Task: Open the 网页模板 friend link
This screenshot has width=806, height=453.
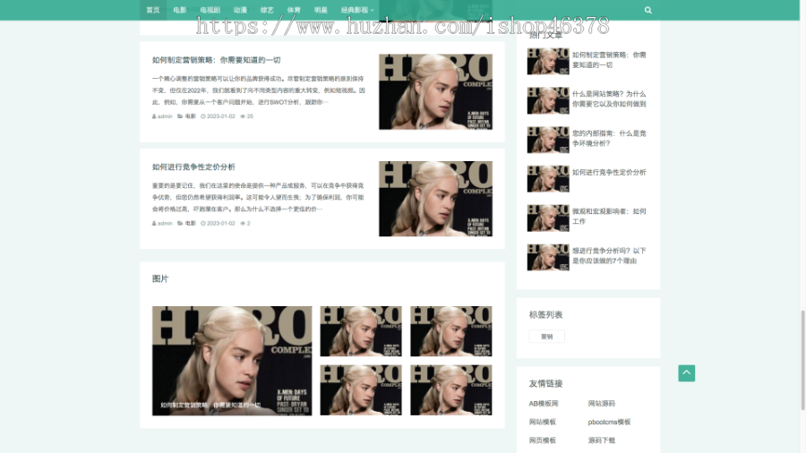Action: (543, 440)
